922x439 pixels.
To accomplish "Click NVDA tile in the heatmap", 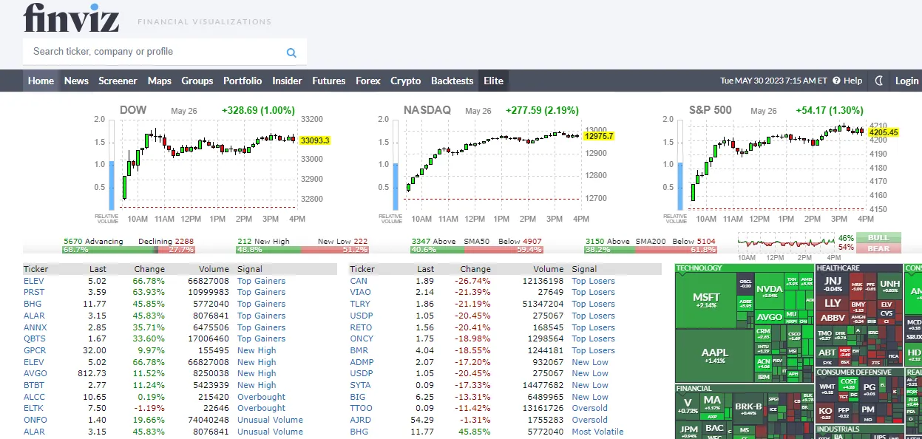I will pos(769,290).
